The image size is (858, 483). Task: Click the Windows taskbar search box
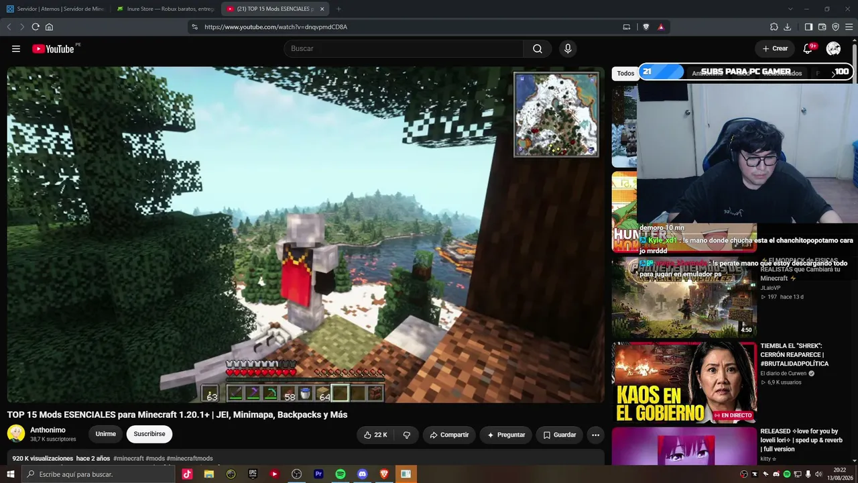99,474
